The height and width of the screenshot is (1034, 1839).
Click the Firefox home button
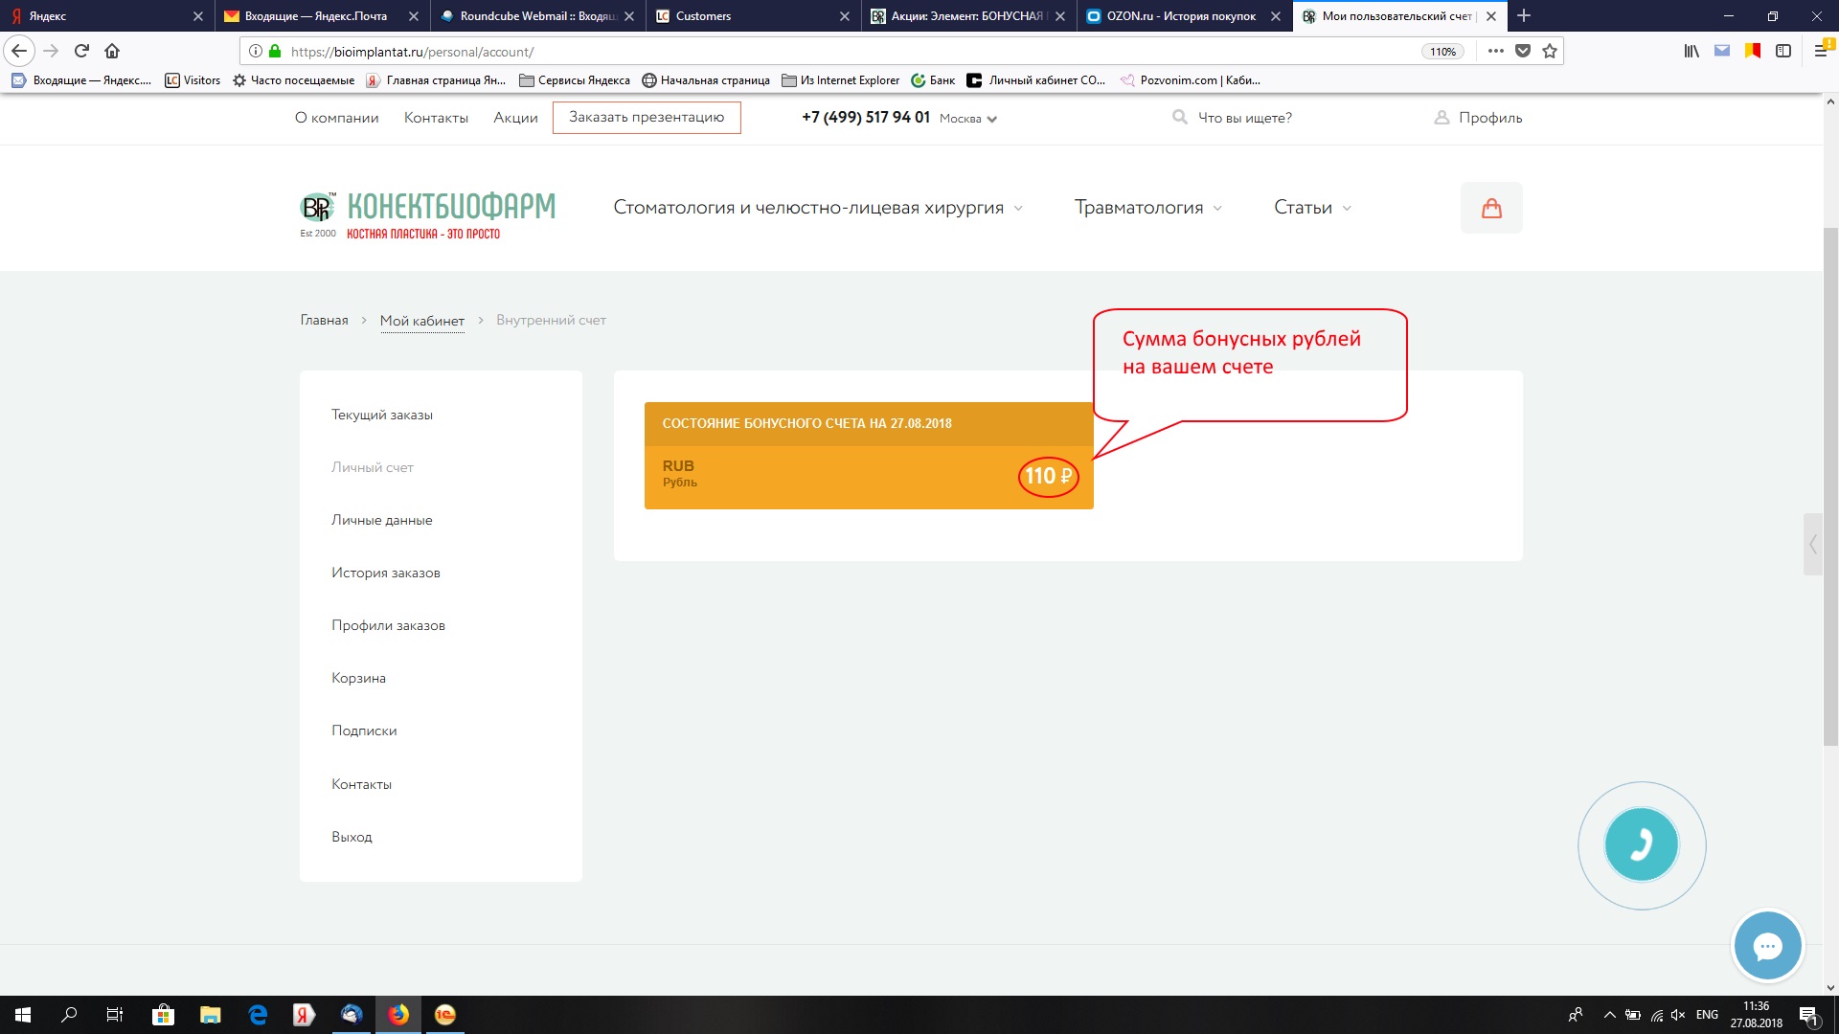112,51
